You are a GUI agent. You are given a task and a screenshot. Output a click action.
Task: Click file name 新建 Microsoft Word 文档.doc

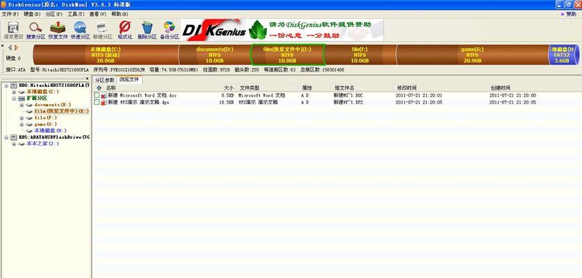point(142,95)
